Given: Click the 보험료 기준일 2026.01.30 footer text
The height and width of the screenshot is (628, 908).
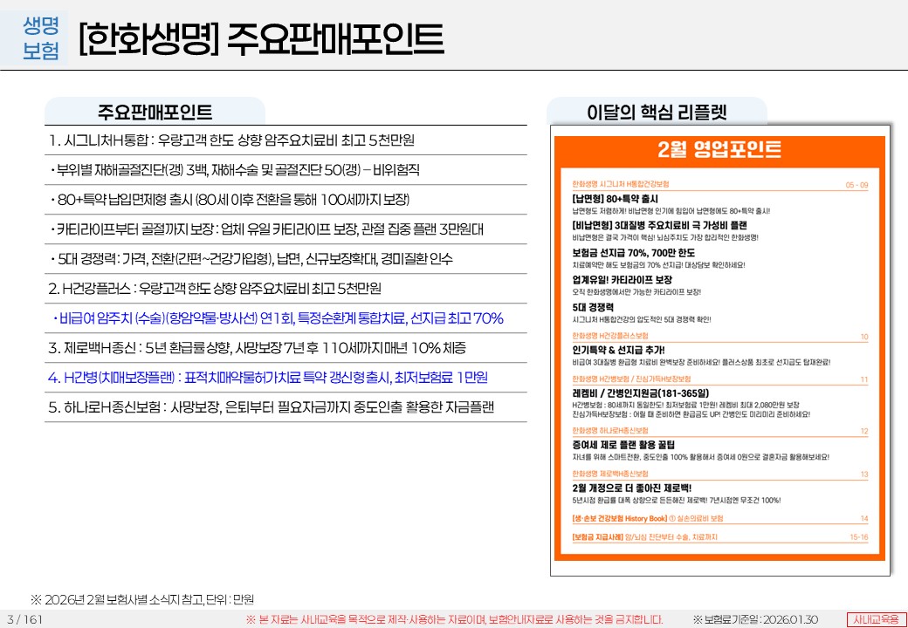Looking at the screenshot, I should pyautogui.click(x=755, y=619).
